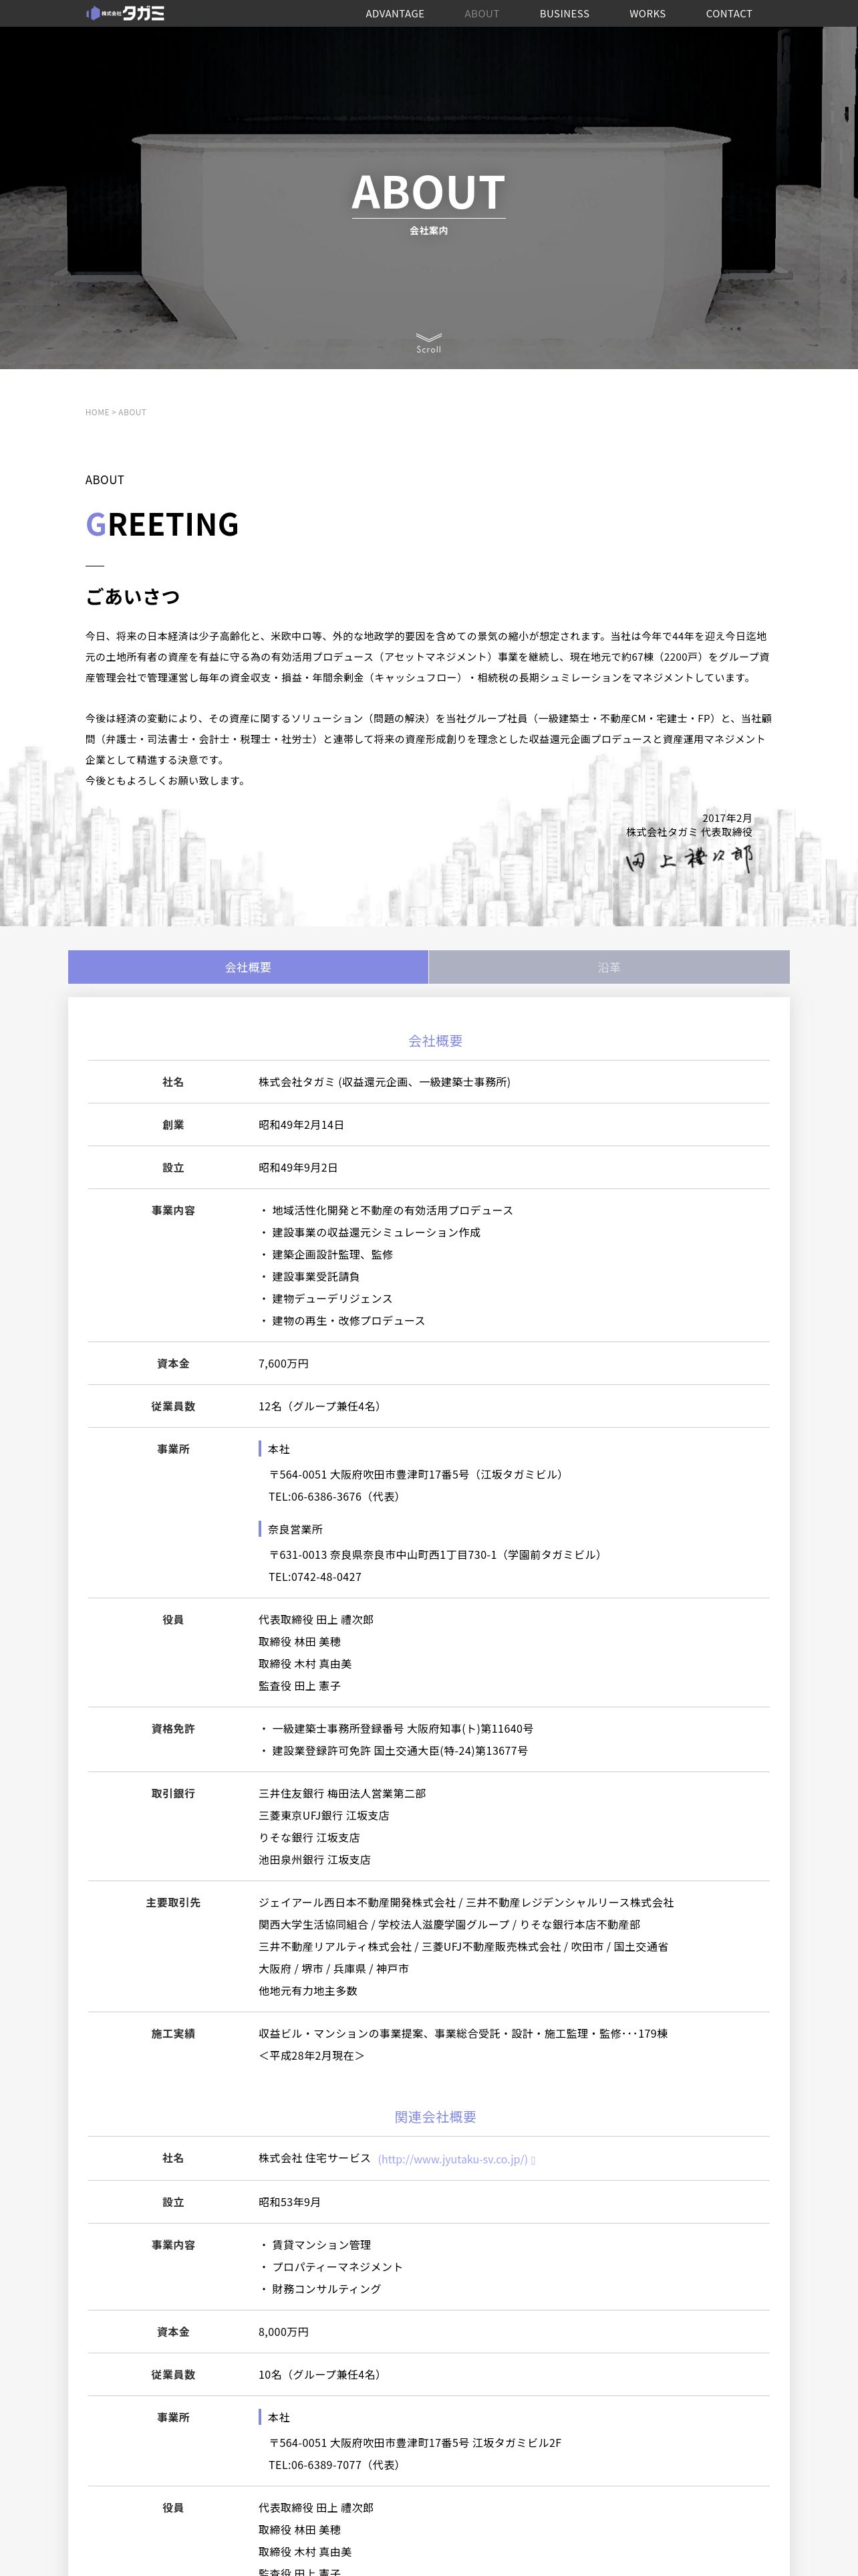Click the 田上禮次郎 handwritten signature image

689,859
